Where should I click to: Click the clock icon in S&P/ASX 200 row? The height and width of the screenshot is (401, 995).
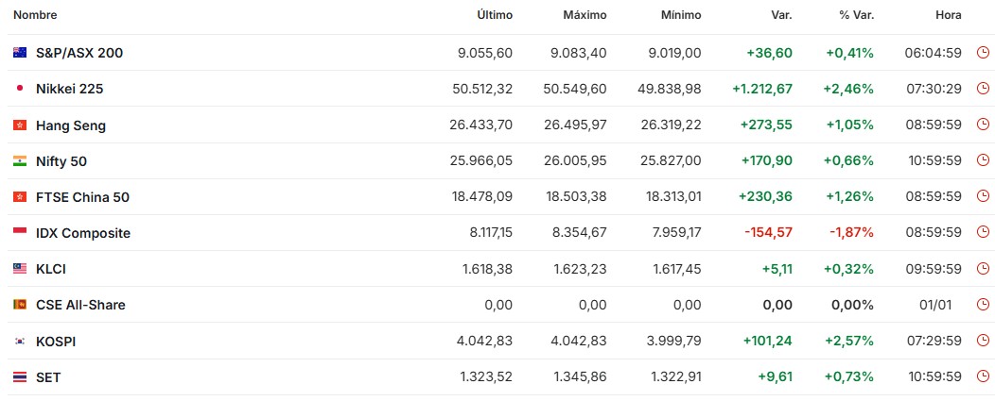(984, 53)
